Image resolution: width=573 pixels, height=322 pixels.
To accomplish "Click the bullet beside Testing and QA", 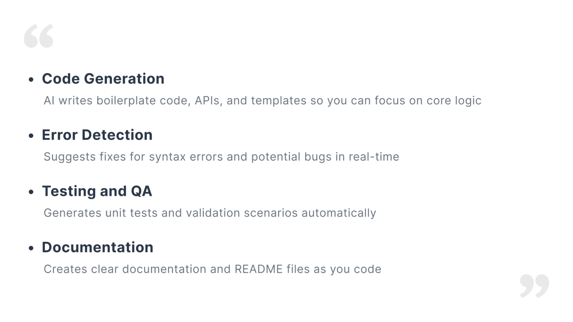I will 31,192.
